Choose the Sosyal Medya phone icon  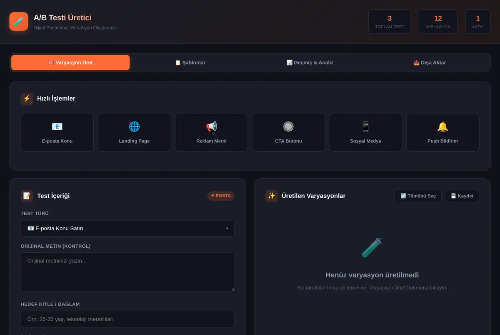point(365,127)
